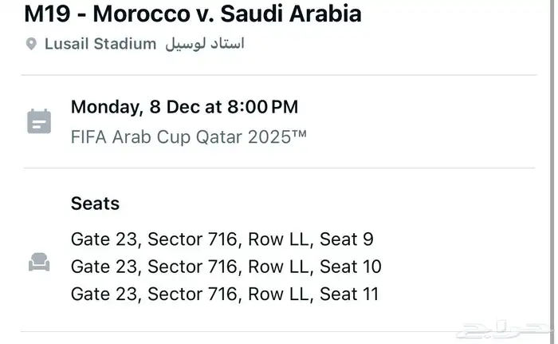
Task: Open the FIFA Arab Cup Qatar 2025 label
Action: pyautogui.click(x=188, y=136)
